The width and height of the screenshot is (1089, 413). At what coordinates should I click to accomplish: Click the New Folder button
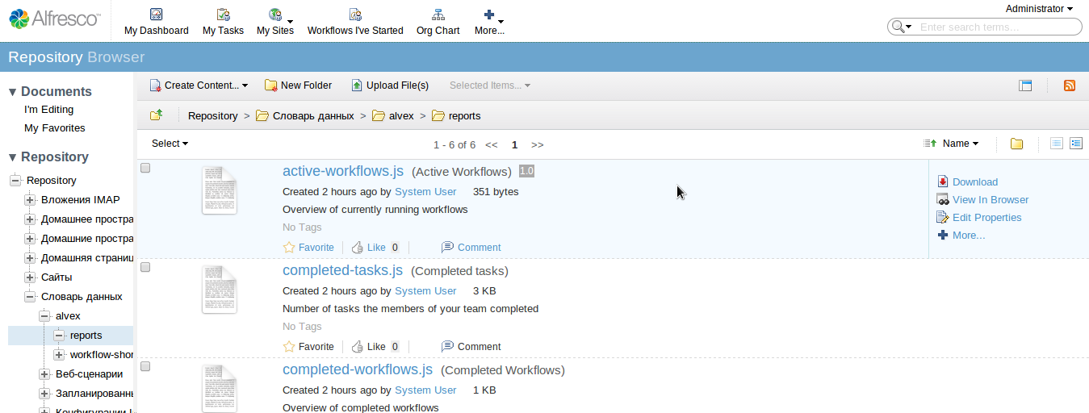pos(298,86)
